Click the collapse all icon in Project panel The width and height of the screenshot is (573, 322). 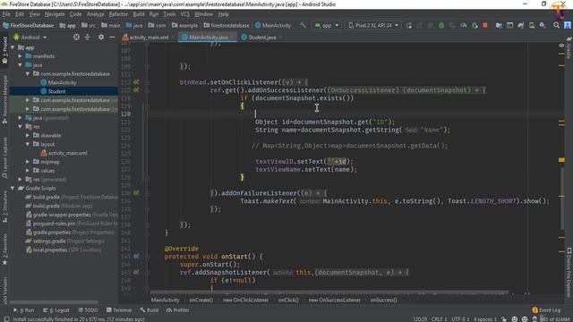[x=88, y=38]
